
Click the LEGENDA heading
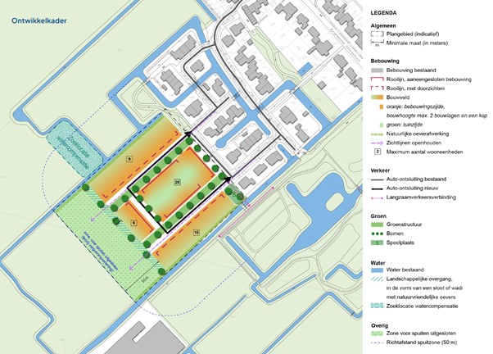(x=385, y=12)
